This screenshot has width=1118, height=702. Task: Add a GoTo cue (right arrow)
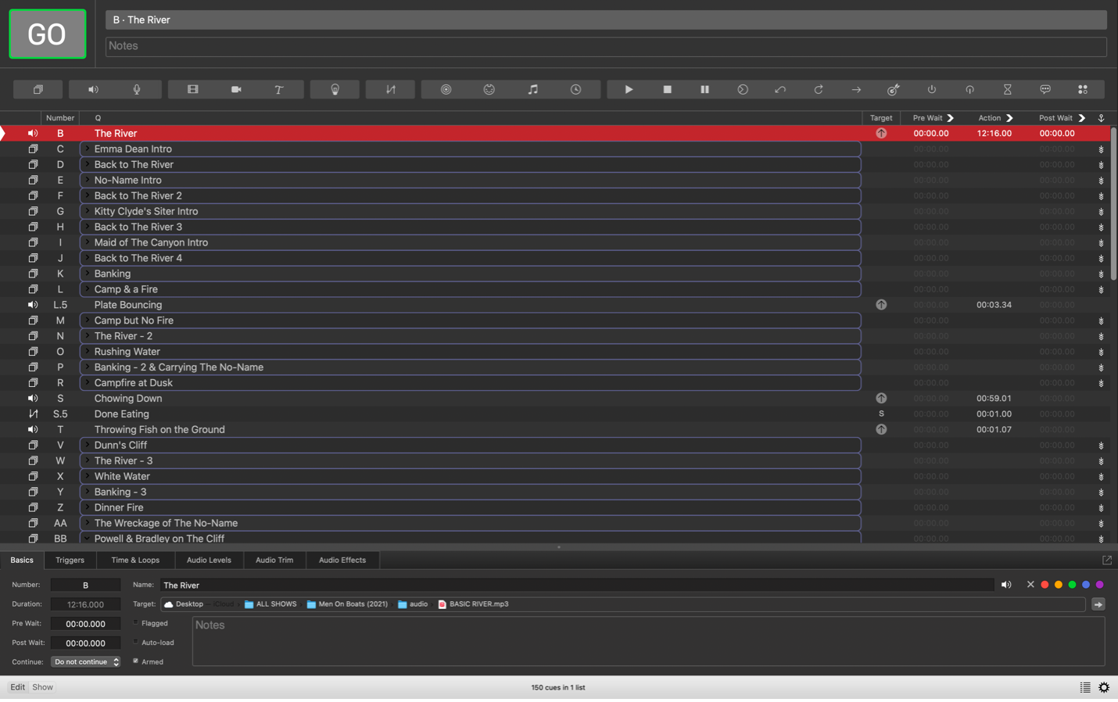(856, 90)
